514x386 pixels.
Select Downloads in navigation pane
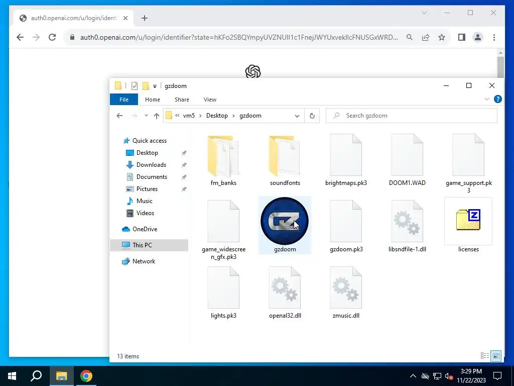click(151, 165)
